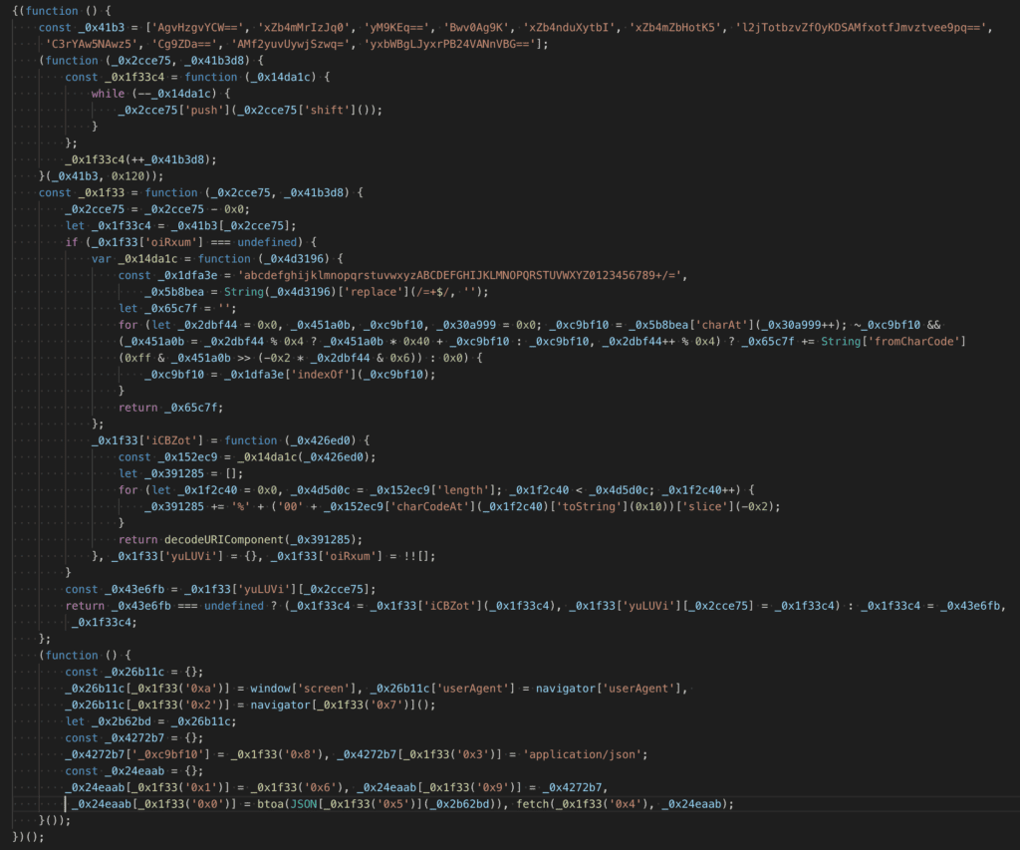This screenshot has height=850, width=1020.
Task: Click the 'push' property string
Action: click(x=204, y=110)
